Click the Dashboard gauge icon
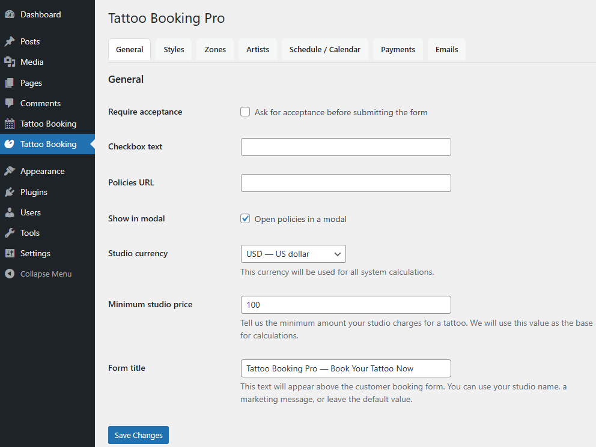This screenshot has height=447, width=596. [x=10, y=14]
